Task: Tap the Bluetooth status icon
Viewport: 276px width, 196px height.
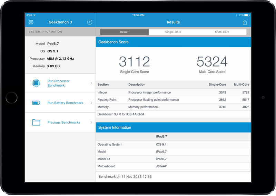Action: [236, 15]
